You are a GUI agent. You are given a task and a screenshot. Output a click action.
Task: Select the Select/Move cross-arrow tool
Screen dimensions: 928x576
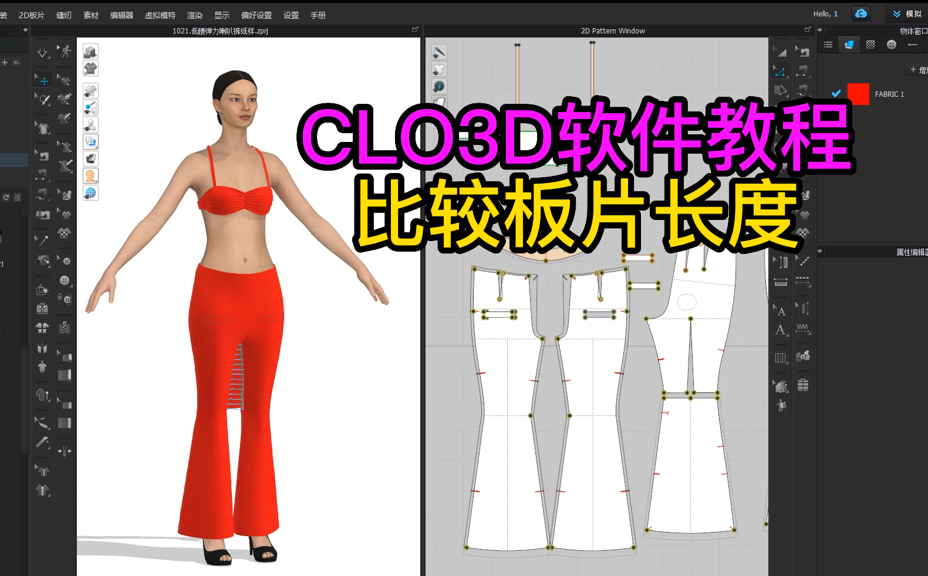pos(43,80)
